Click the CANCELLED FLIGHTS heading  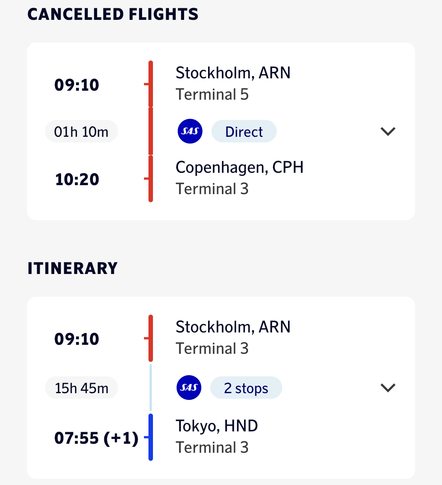(113, 14)
